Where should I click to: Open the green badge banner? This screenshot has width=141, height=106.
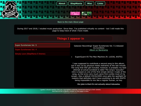click(x=86, y=14)
